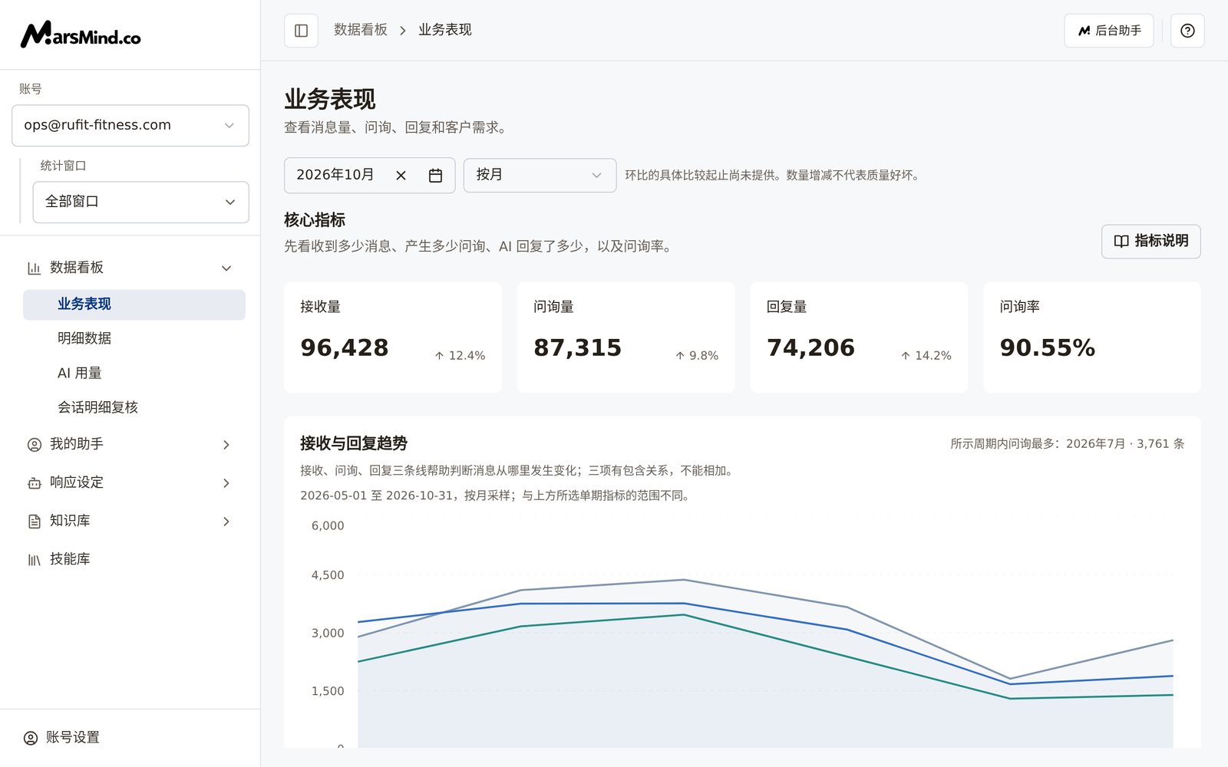Click the 接收量 card value 96,428
Viewport: 1228px width, 767px height.
click(x=345, y=348)
